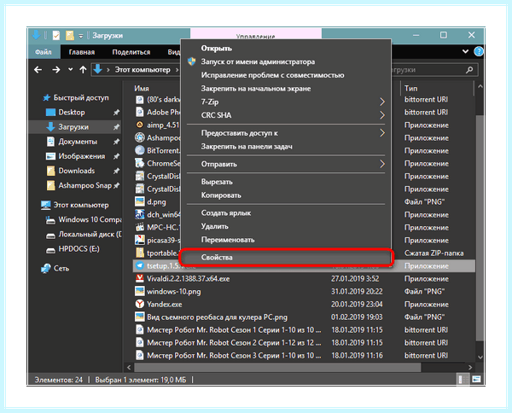512x413 pixels.
Task: Open Downloads folder in navigation pane
Action: pyautogui.click(x=77, y=171)
